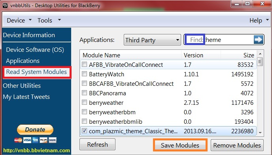272x155 pixels.
Task: Click the size value 1171476
Action: click(242, 102)
